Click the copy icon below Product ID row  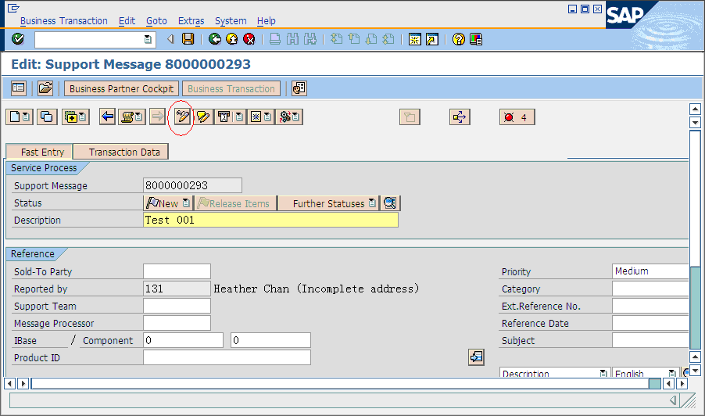pos(476,357)
